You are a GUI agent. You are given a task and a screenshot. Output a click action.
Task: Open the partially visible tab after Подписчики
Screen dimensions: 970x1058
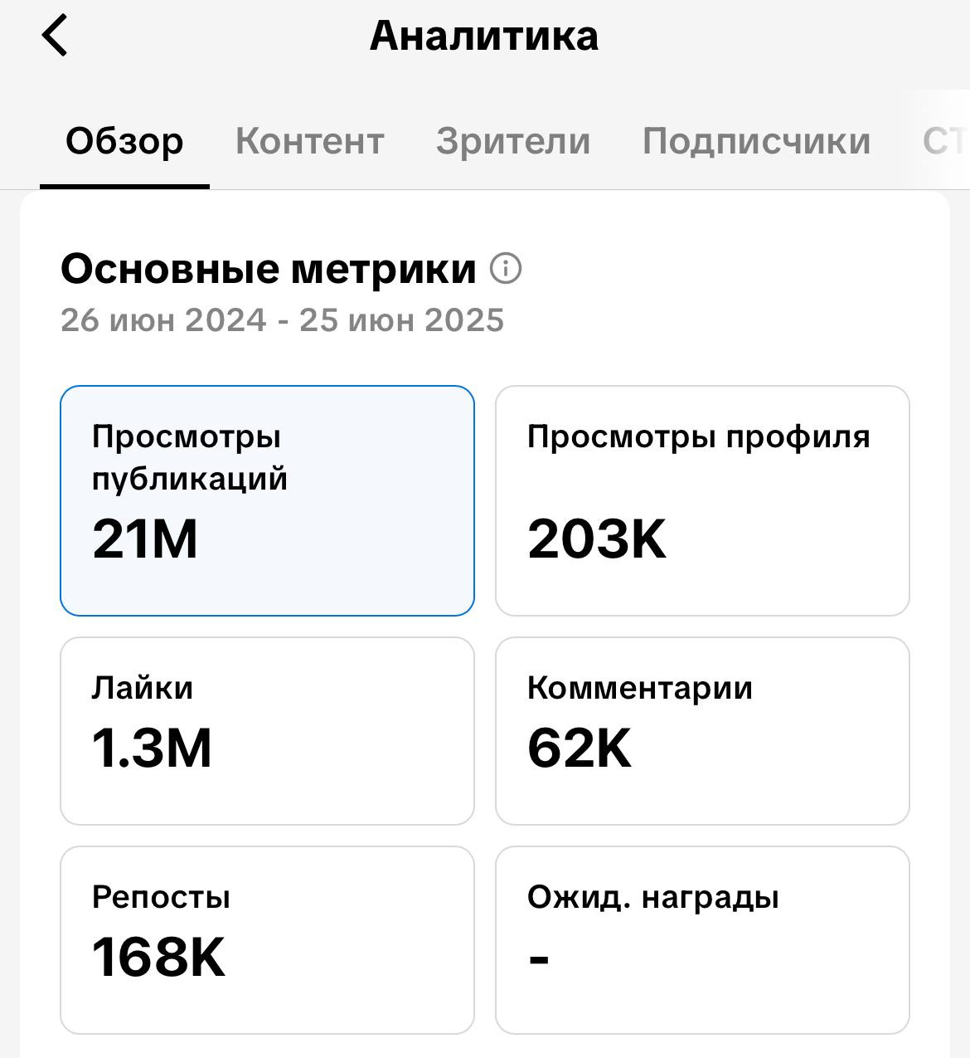click(x=945, y=141)
